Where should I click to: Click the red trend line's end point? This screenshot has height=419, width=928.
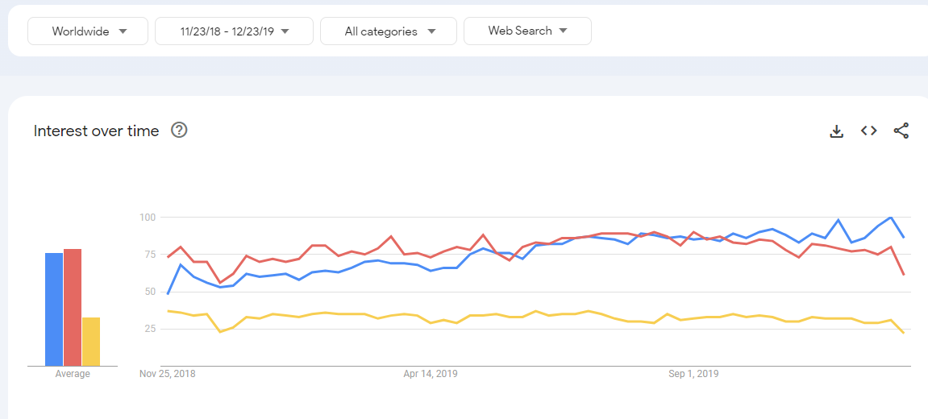904,275
